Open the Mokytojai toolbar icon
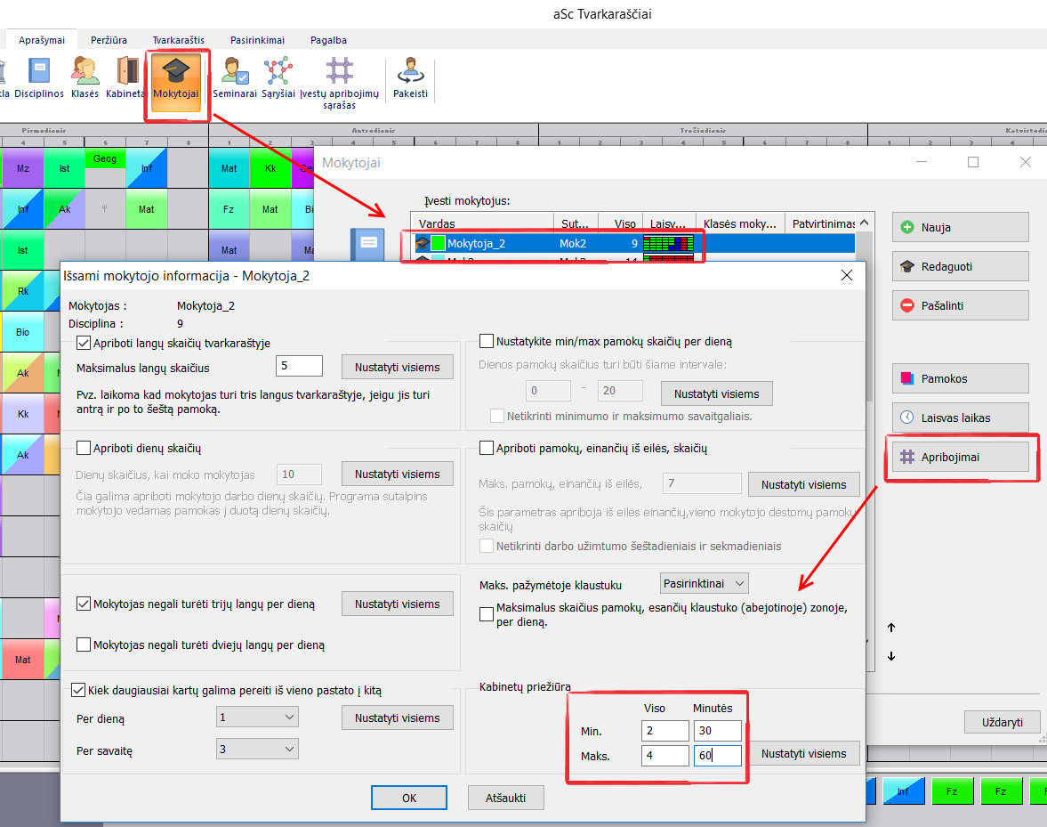Screen dimensions: 1047x827 (x=175, y=77)
